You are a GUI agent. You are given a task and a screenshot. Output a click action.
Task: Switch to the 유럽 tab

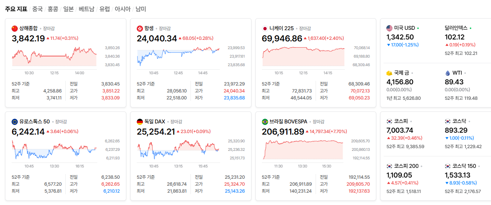coord(105,9)
